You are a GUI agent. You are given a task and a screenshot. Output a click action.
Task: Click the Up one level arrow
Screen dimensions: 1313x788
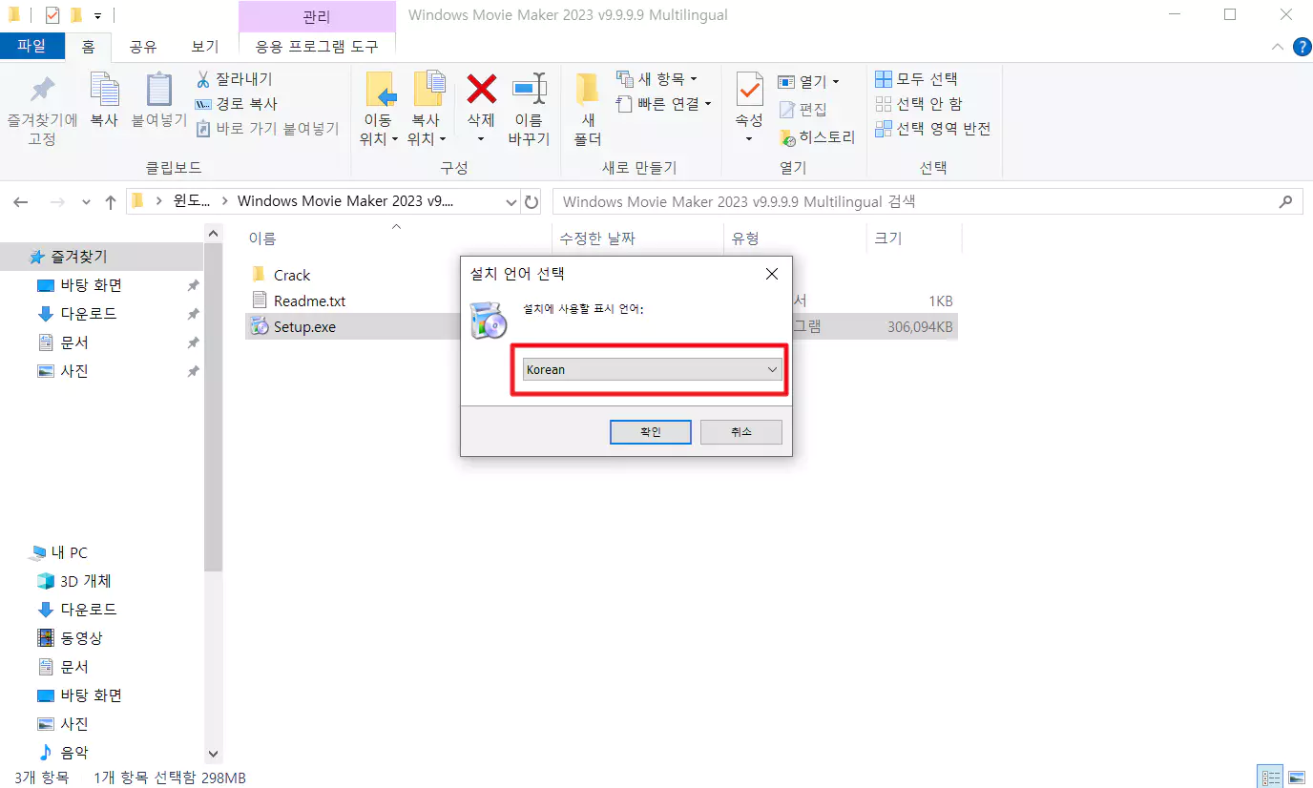point(110,202)
